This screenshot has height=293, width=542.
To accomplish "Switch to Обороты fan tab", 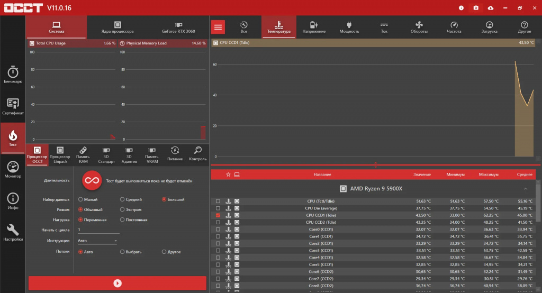I will [419, 27].
